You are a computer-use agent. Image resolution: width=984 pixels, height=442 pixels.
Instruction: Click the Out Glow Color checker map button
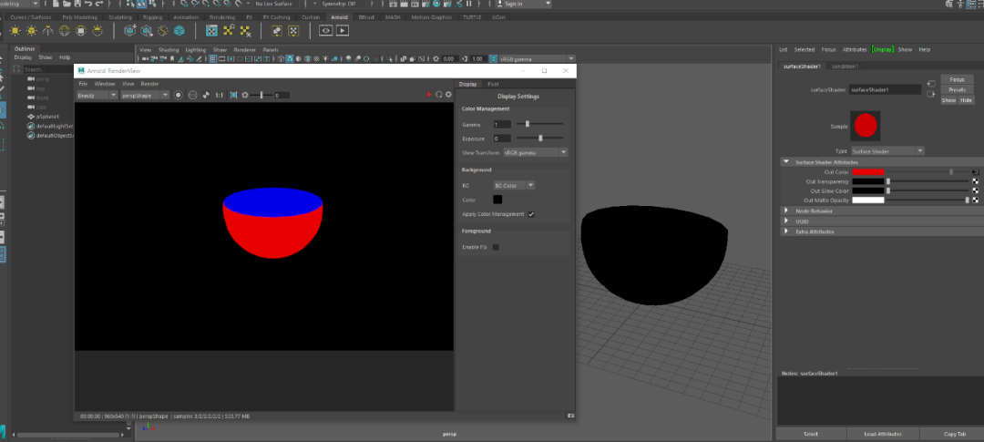tap(975, 190)
